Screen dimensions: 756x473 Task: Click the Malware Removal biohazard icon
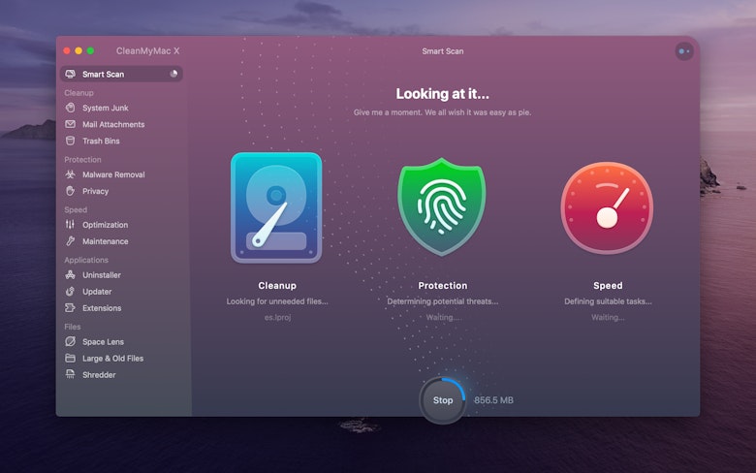71,174
